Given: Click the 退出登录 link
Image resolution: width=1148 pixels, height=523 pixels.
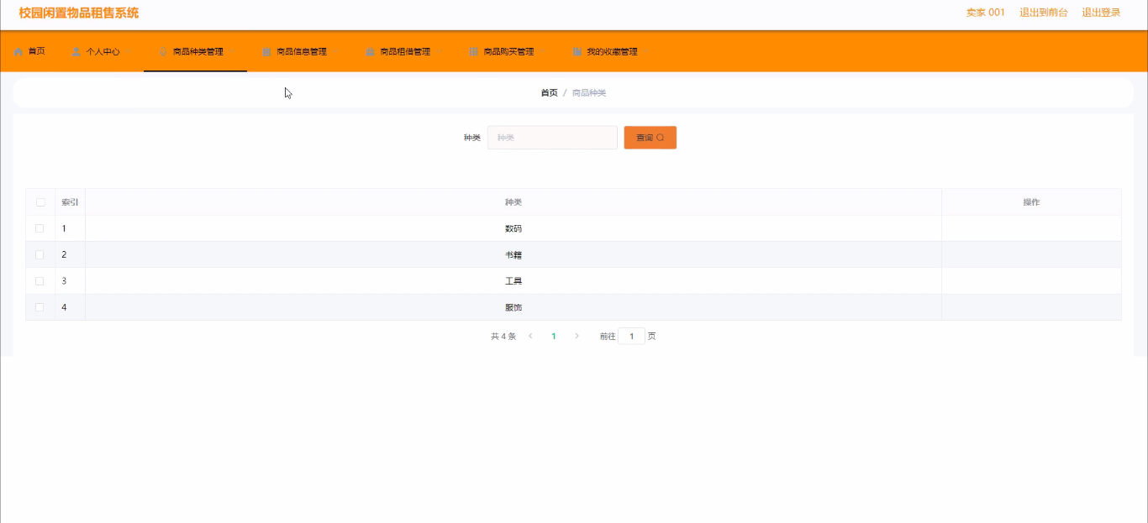Looking at the screenshot, I should (x=1101, y=13).
